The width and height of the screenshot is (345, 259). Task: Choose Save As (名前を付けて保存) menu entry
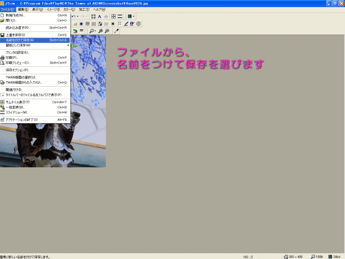coord(35,40)
